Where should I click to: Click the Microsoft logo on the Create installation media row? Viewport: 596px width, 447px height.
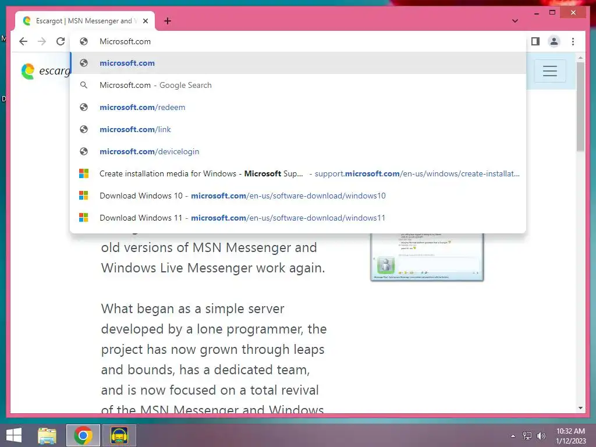tap(84, 173)
